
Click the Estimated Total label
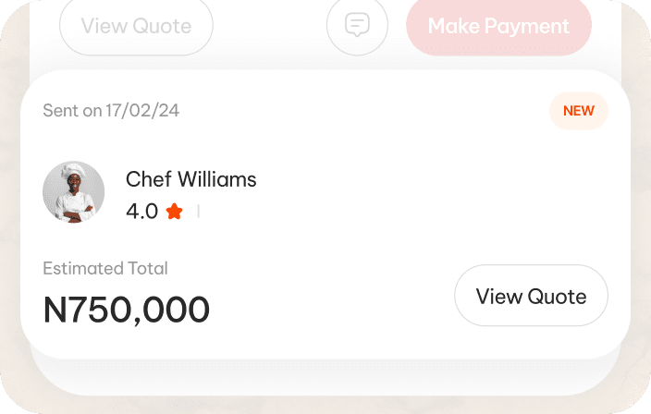pos(105,269)
